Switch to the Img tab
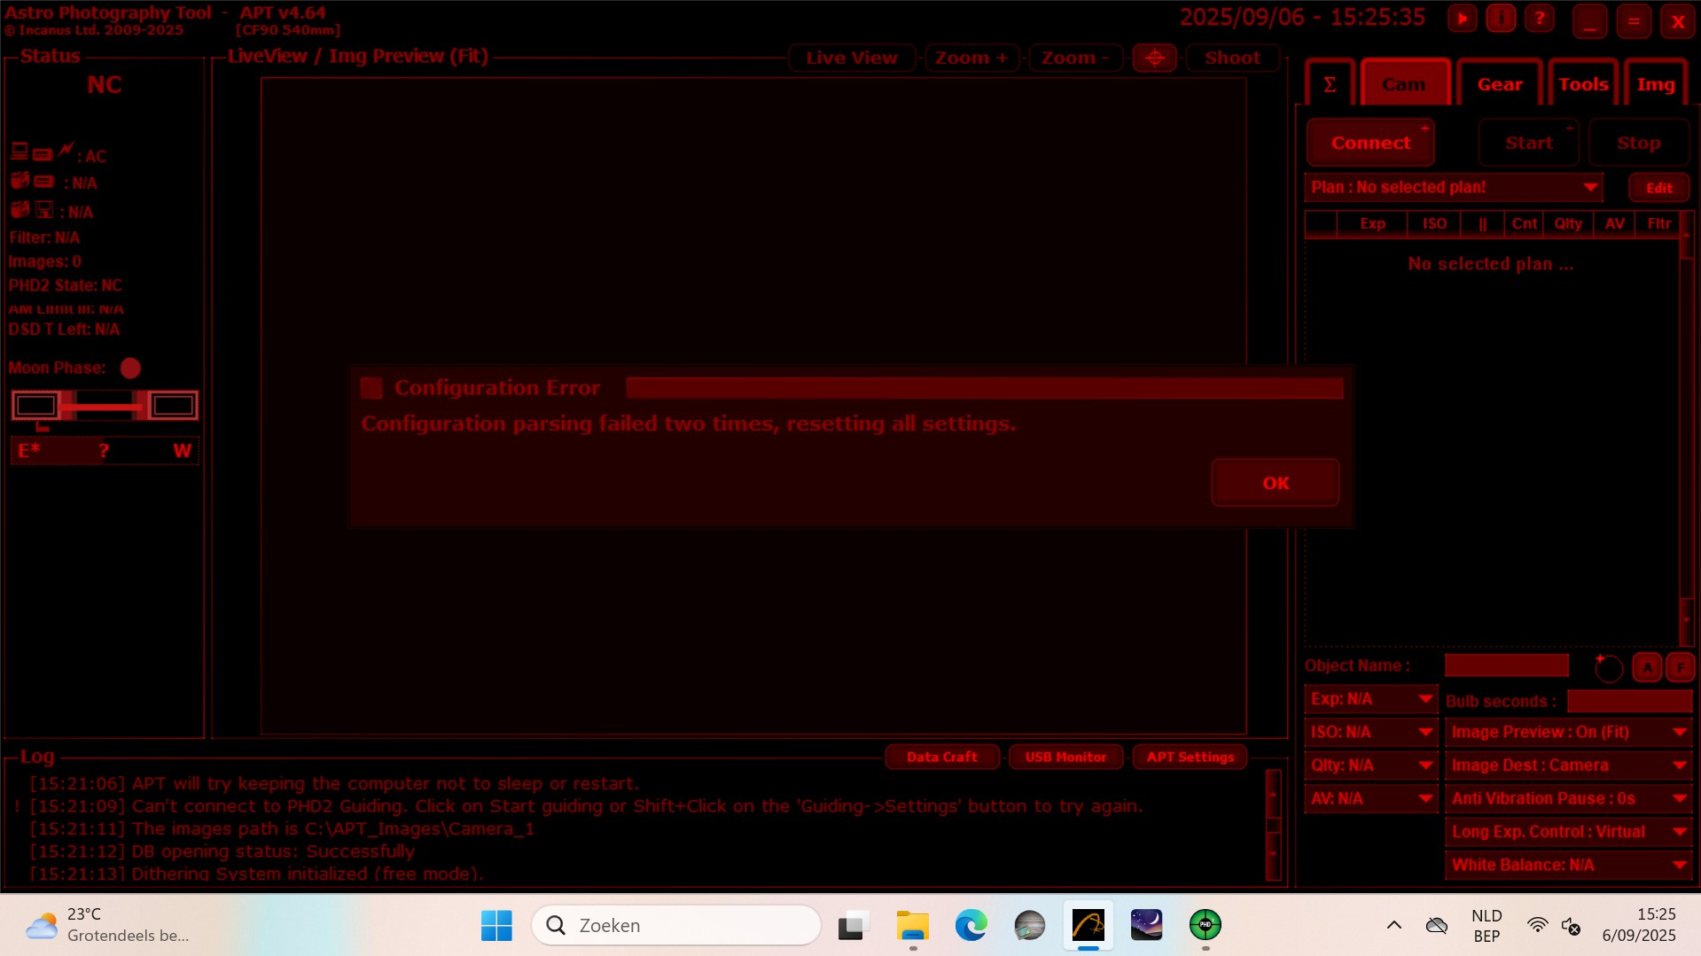Viewport: 1701px width, 956px height. click(x=1656, y=84)
